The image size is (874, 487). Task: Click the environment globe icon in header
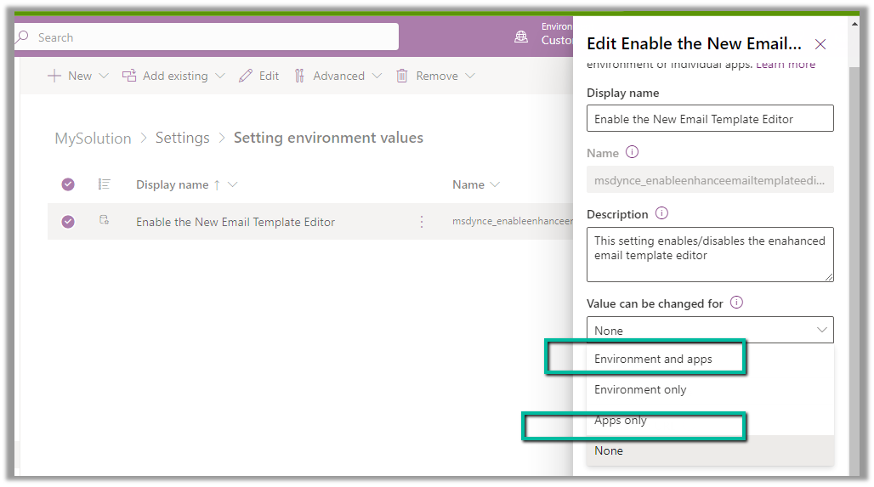tap(521, 37)
